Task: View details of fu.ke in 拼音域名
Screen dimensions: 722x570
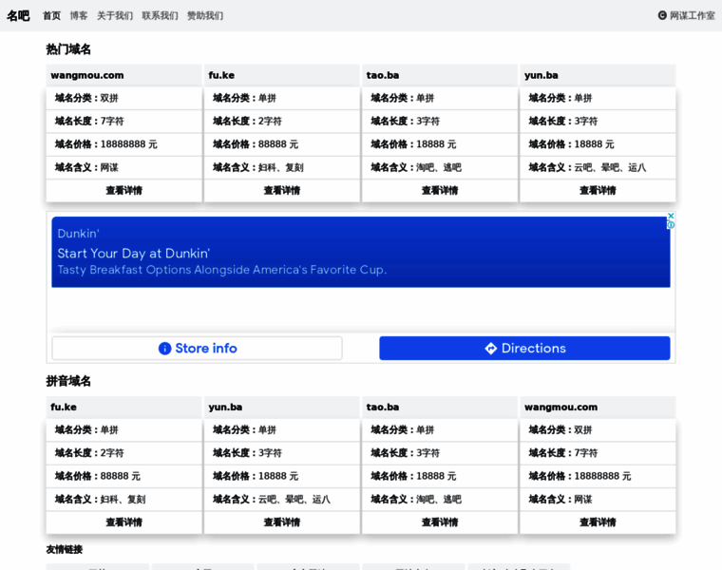Action: [x=123, y=522]
